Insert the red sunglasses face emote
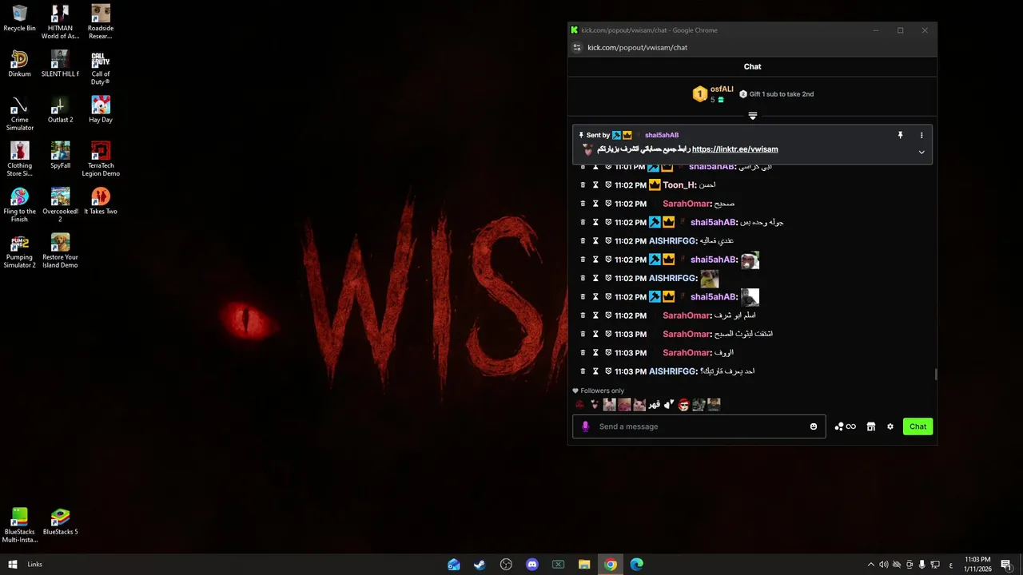The width and height of the screenshot is (1023, 575). (684, 405)
